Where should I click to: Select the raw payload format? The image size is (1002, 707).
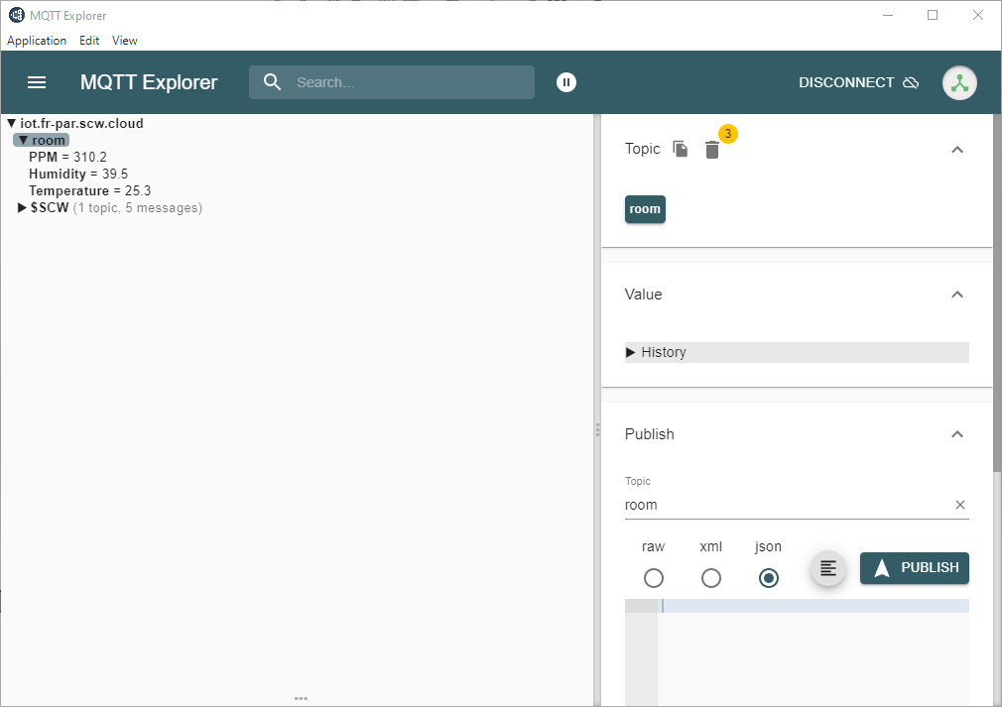click(x=653, y=578)
